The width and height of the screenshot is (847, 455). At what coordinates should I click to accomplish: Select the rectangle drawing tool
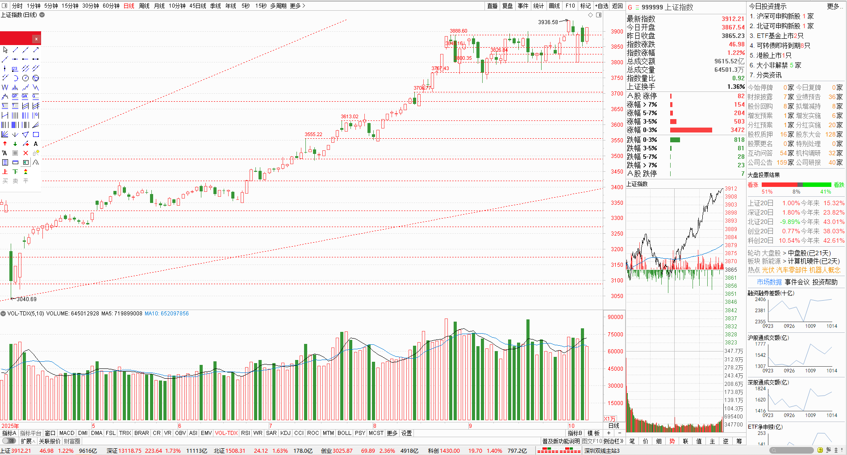tap(36, 134)
